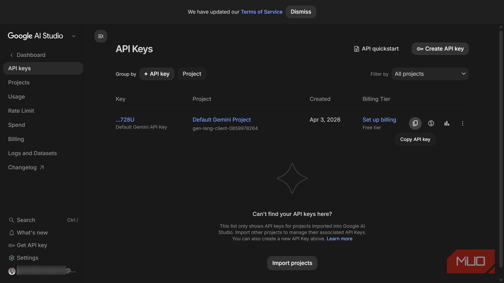Click the Billing Tier column header
504x283 pixels.
(376, 99)
